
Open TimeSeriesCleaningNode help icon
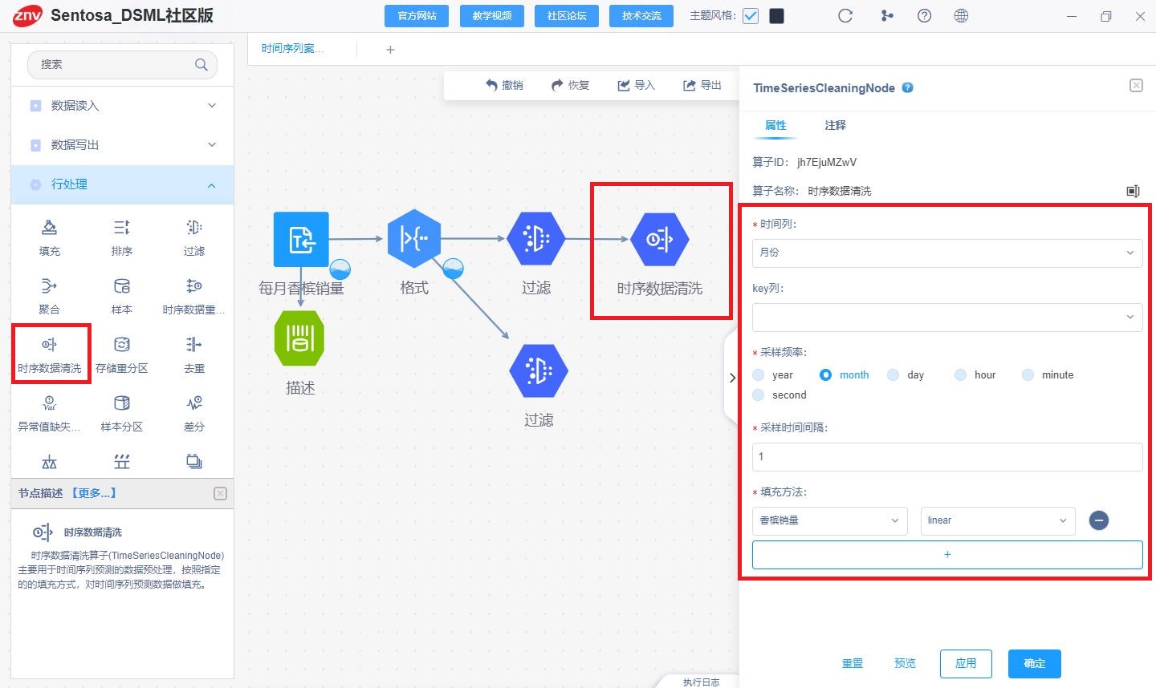coord(908,88)
